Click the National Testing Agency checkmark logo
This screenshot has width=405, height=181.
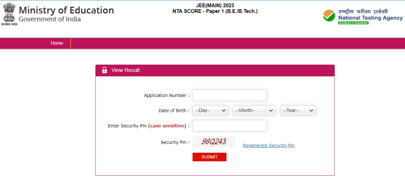pyautogui.click(x=329, y=16)
